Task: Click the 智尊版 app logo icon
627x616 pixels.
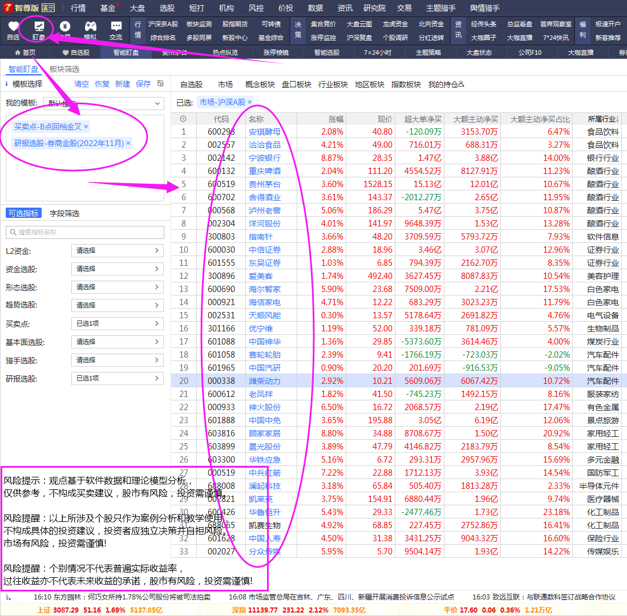Action: pyautogui.click(x=7, y=7)
